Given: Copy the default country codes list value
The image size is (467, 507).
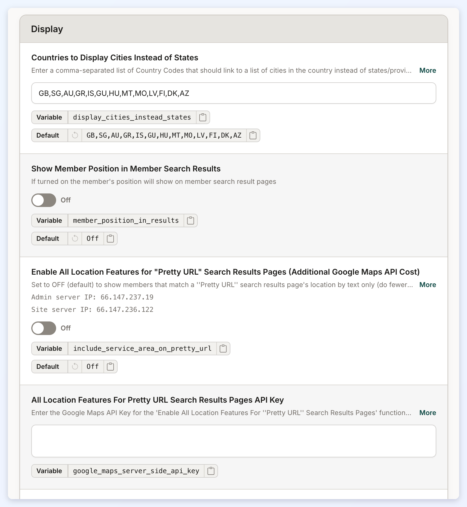Looking at the screenshot, I should pos(253,135).
